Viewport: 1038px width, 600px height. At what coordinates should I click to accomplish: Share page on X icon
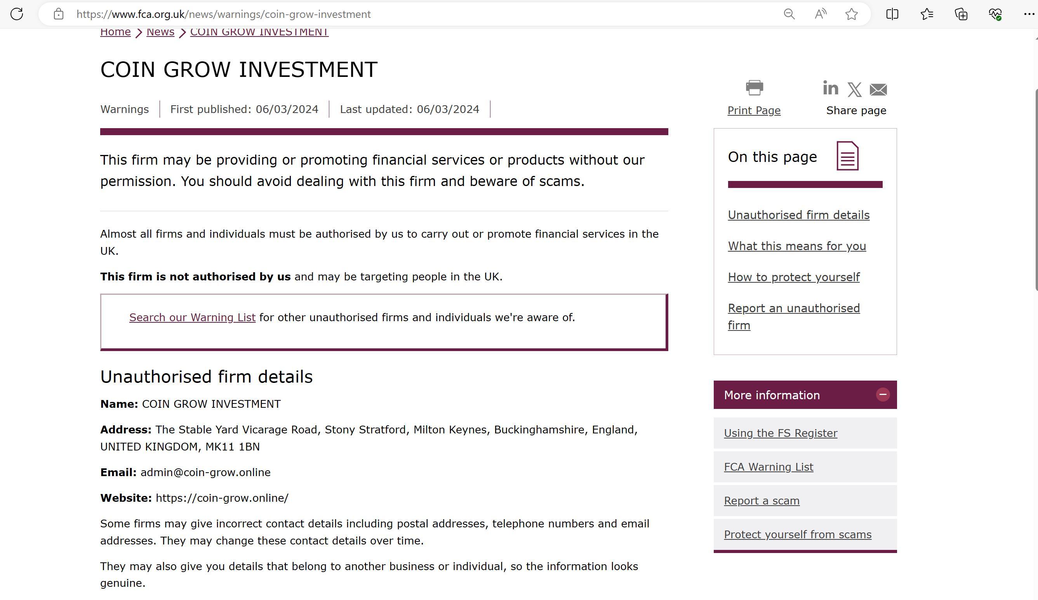pyautogui.click(x=854, y=89)
